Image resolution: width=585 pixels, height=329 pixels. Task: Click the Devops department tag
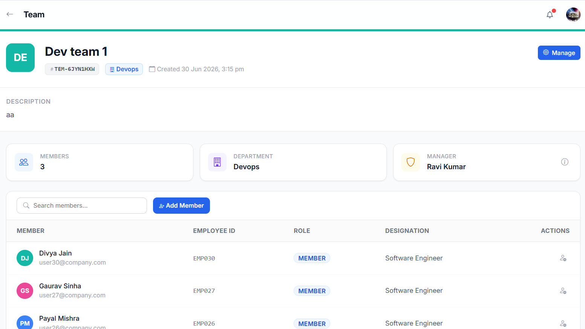pos(124,69)
